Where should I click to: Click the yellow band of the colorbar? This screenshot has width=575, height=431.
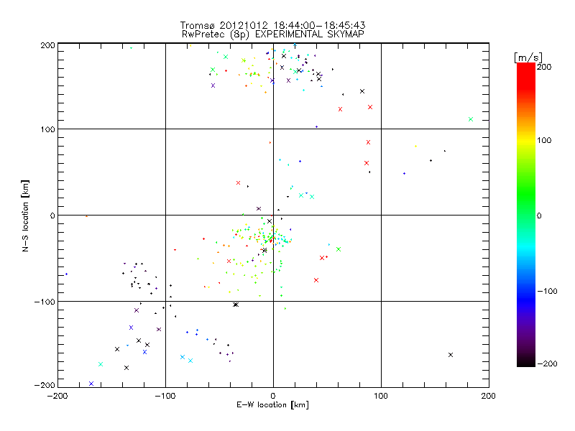tap(526, 140)
